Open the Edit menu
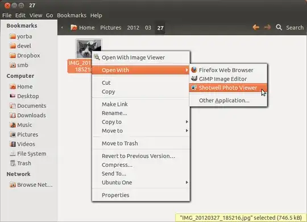 click(20, 15)
